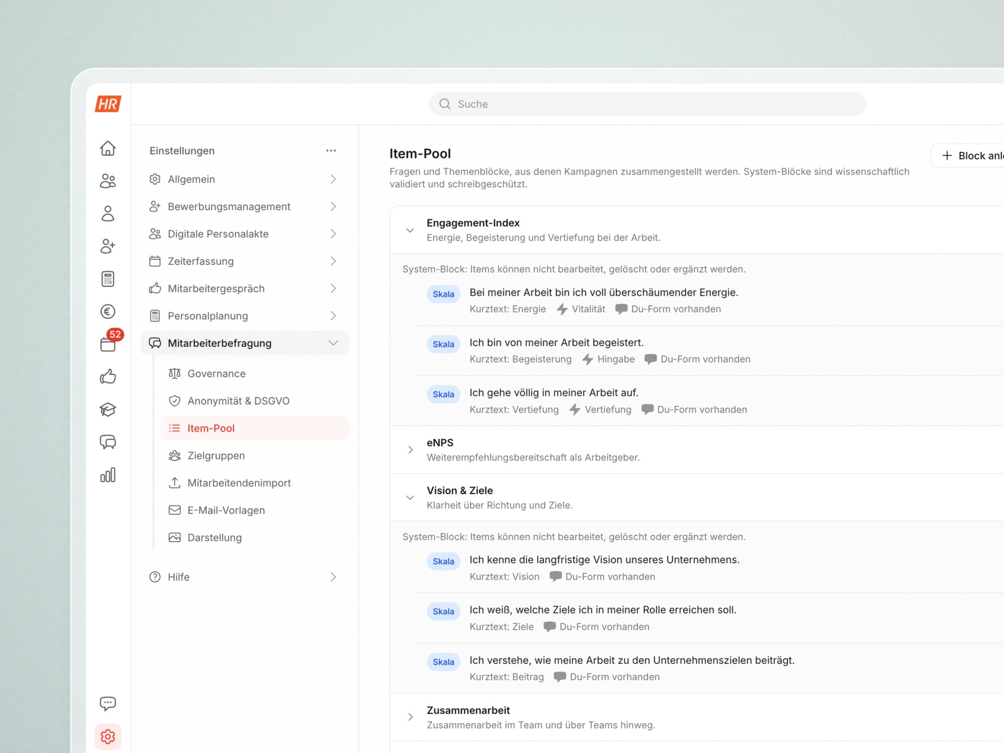Open the calculator icon in the sidebar
The image size is (1004, 753).
[x=108, y=279]
